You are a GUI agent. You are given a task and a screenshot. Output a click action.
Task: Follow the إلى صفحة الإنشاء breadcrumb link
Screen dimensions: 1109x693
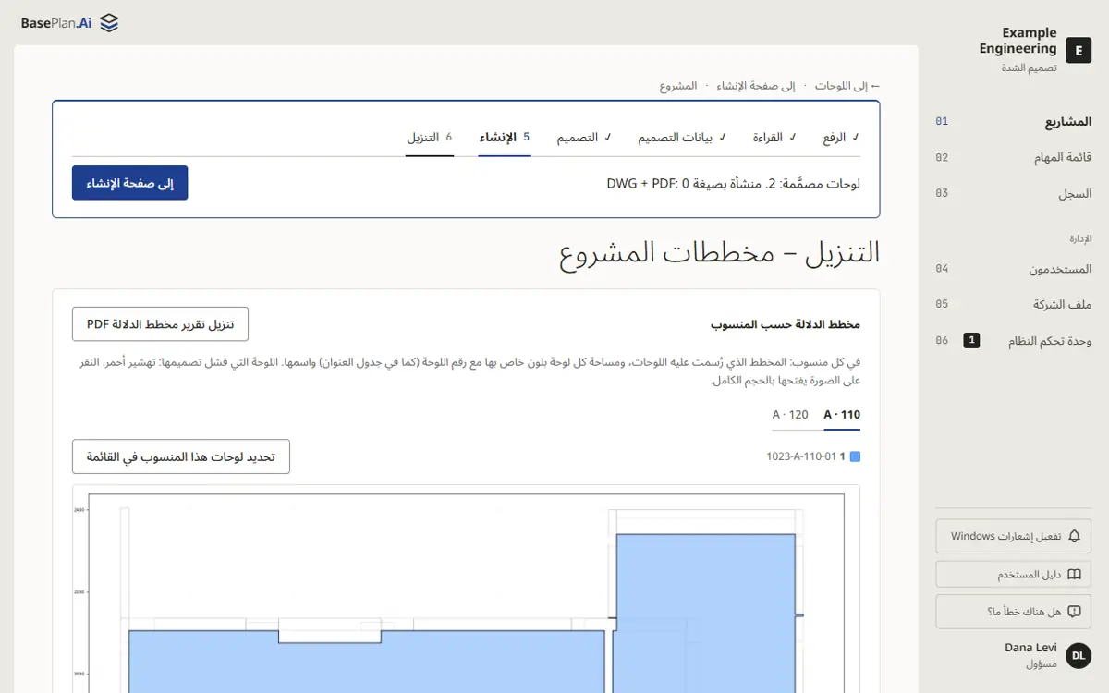tap(757, 86)
